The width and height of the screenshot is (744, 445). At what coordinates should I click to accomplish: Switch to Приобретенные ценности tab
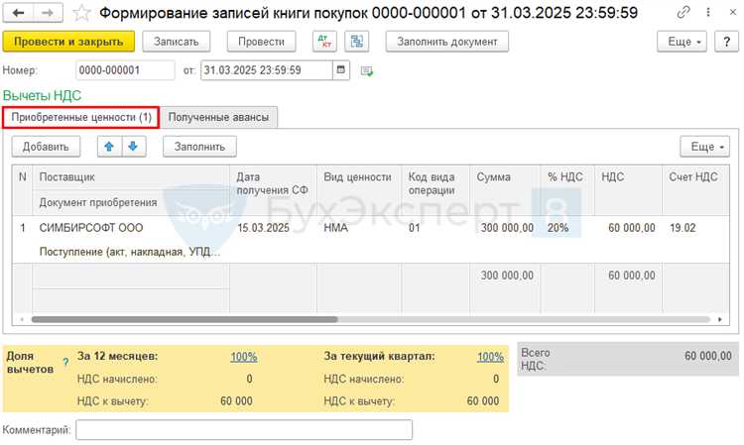[x=80, y=117]
